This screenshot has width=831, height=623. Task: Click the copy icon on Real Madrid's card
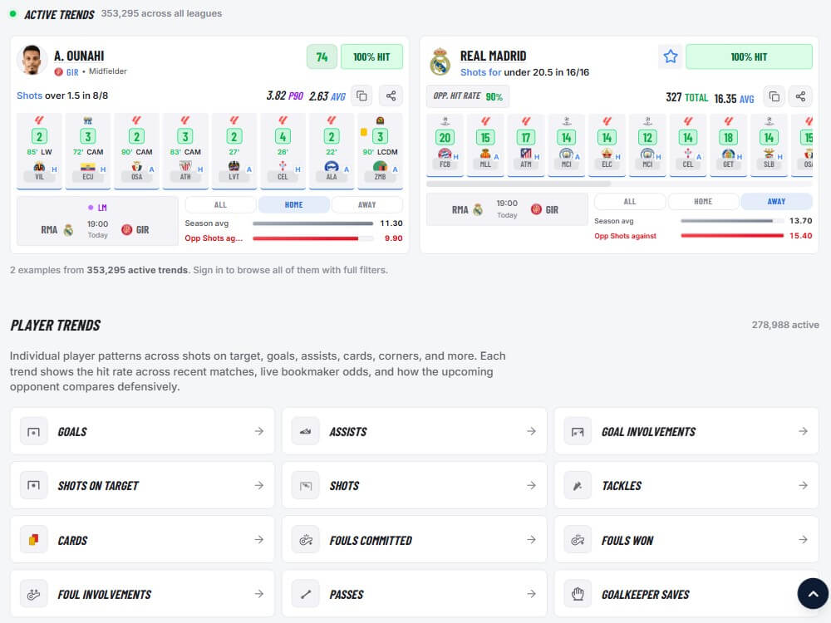773,96
